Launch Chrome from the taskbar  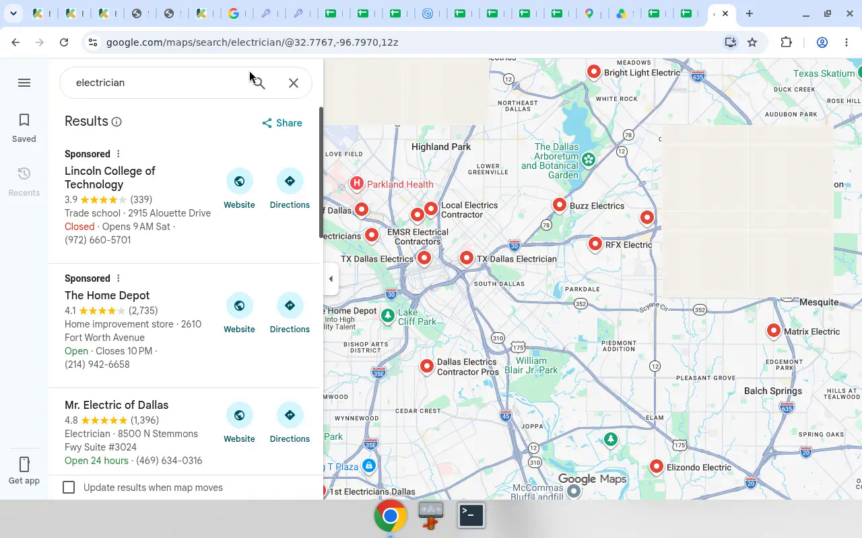(391, 516)
